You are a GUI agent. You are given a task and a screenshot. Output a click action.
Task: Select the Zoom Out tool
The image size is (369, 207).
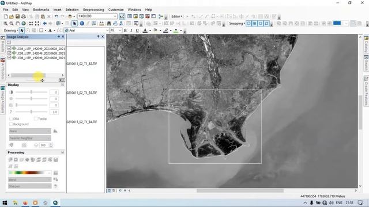(x=12, y=24)
